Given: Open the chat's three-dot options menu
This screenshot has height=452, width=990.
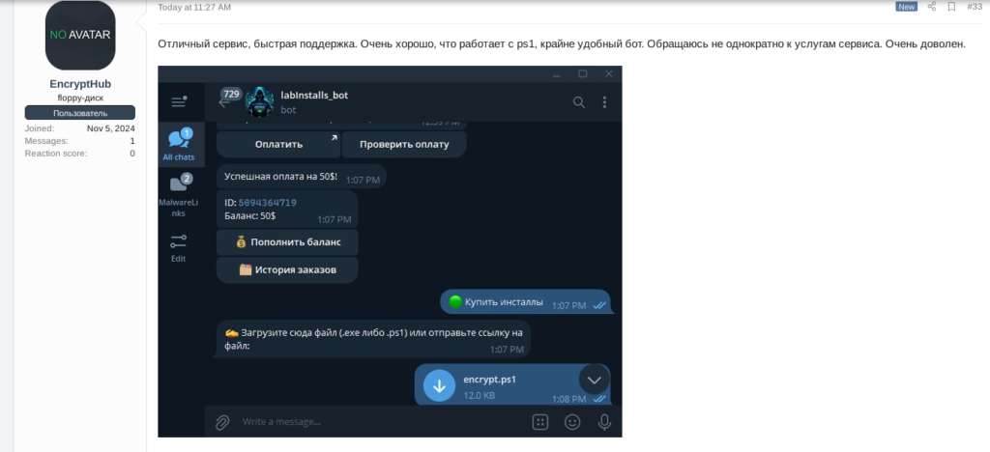Looking at the screenshot, I should 604,102.
